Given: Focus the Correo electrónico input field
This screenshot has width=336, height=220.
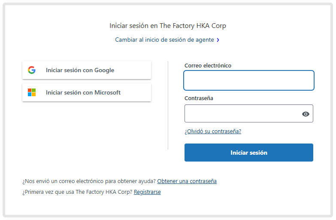Looking at the screenshot, I should (x=249, y=80).
